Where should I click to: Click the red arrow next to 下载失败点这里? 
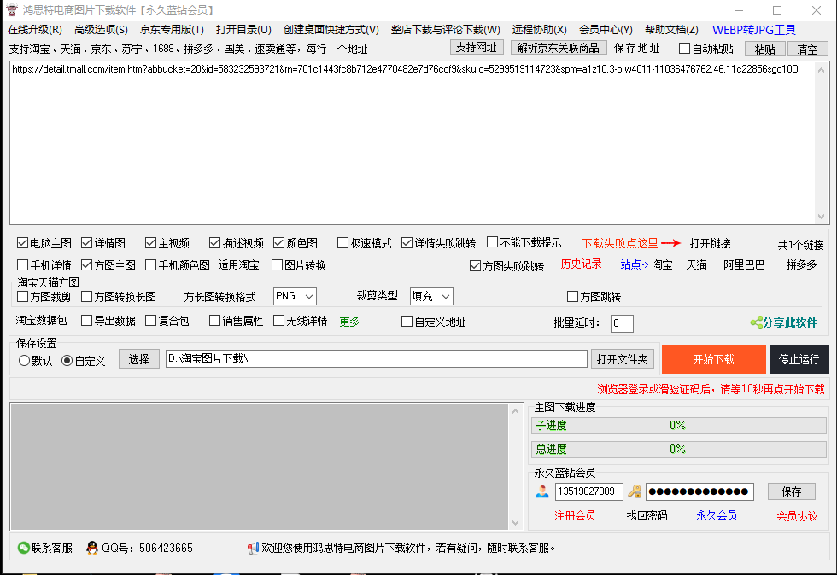pos(670,243)
